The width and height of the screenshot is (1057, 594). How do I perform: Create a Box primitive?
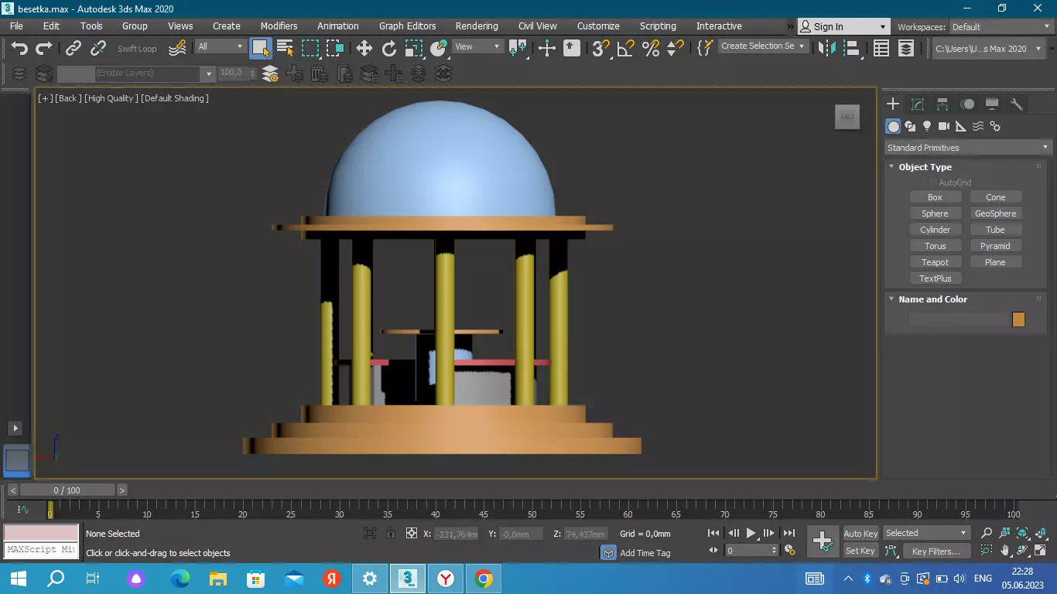coord(935,197)
